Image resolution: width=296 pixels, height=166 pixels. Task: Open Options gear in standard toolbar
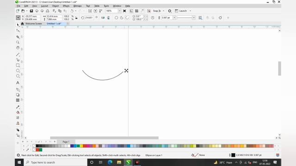pos(170,11)
